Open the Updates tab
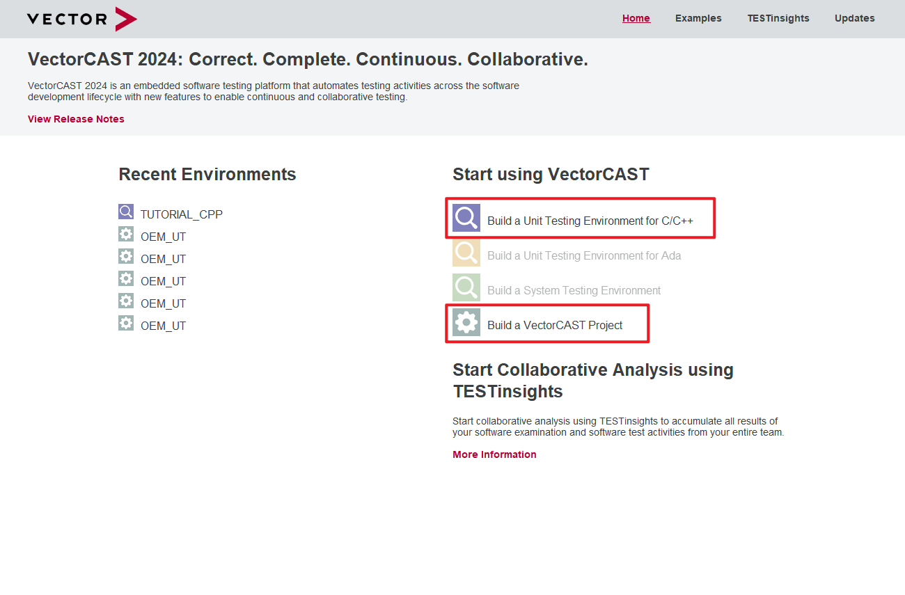 coord(855,19)
